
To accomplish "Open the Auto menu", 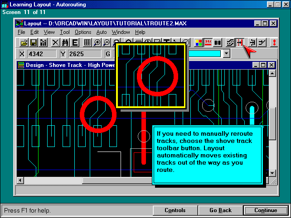I will (102, 32).
